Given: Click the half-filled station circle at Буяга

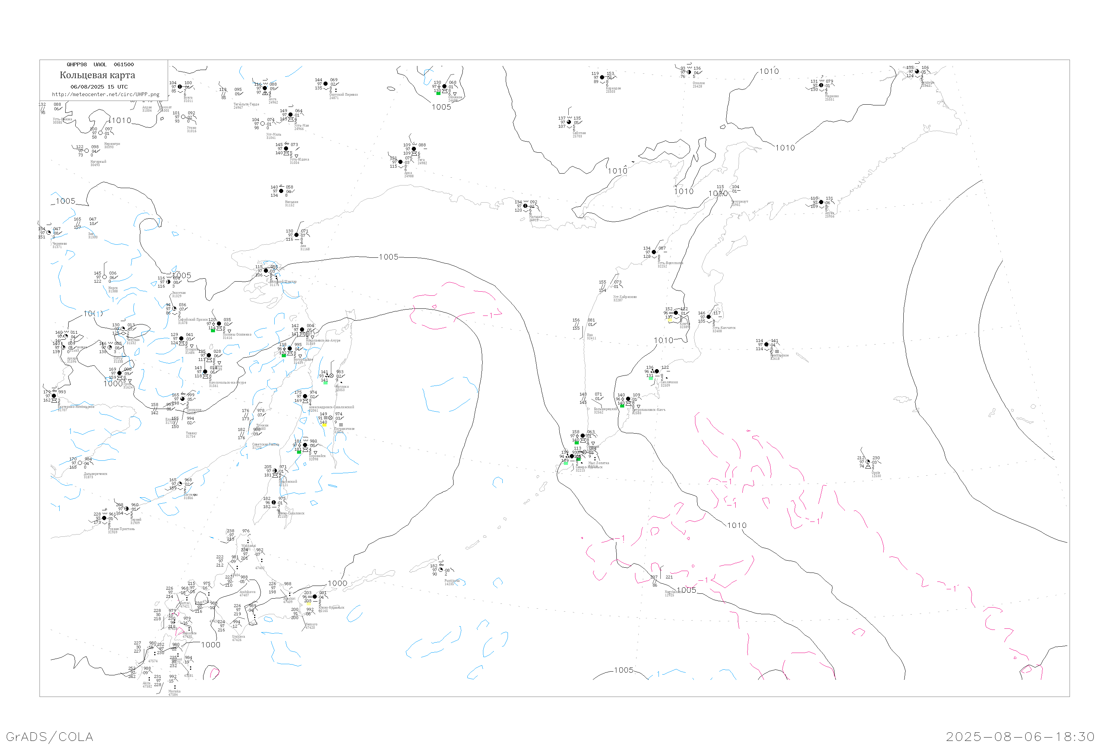Looking at the screenshot, I should click(180, 86).
